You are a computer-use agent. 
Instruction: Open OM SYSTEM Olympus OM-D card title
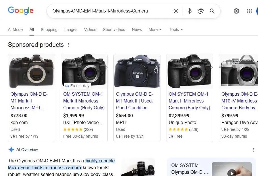pos(190,169)
